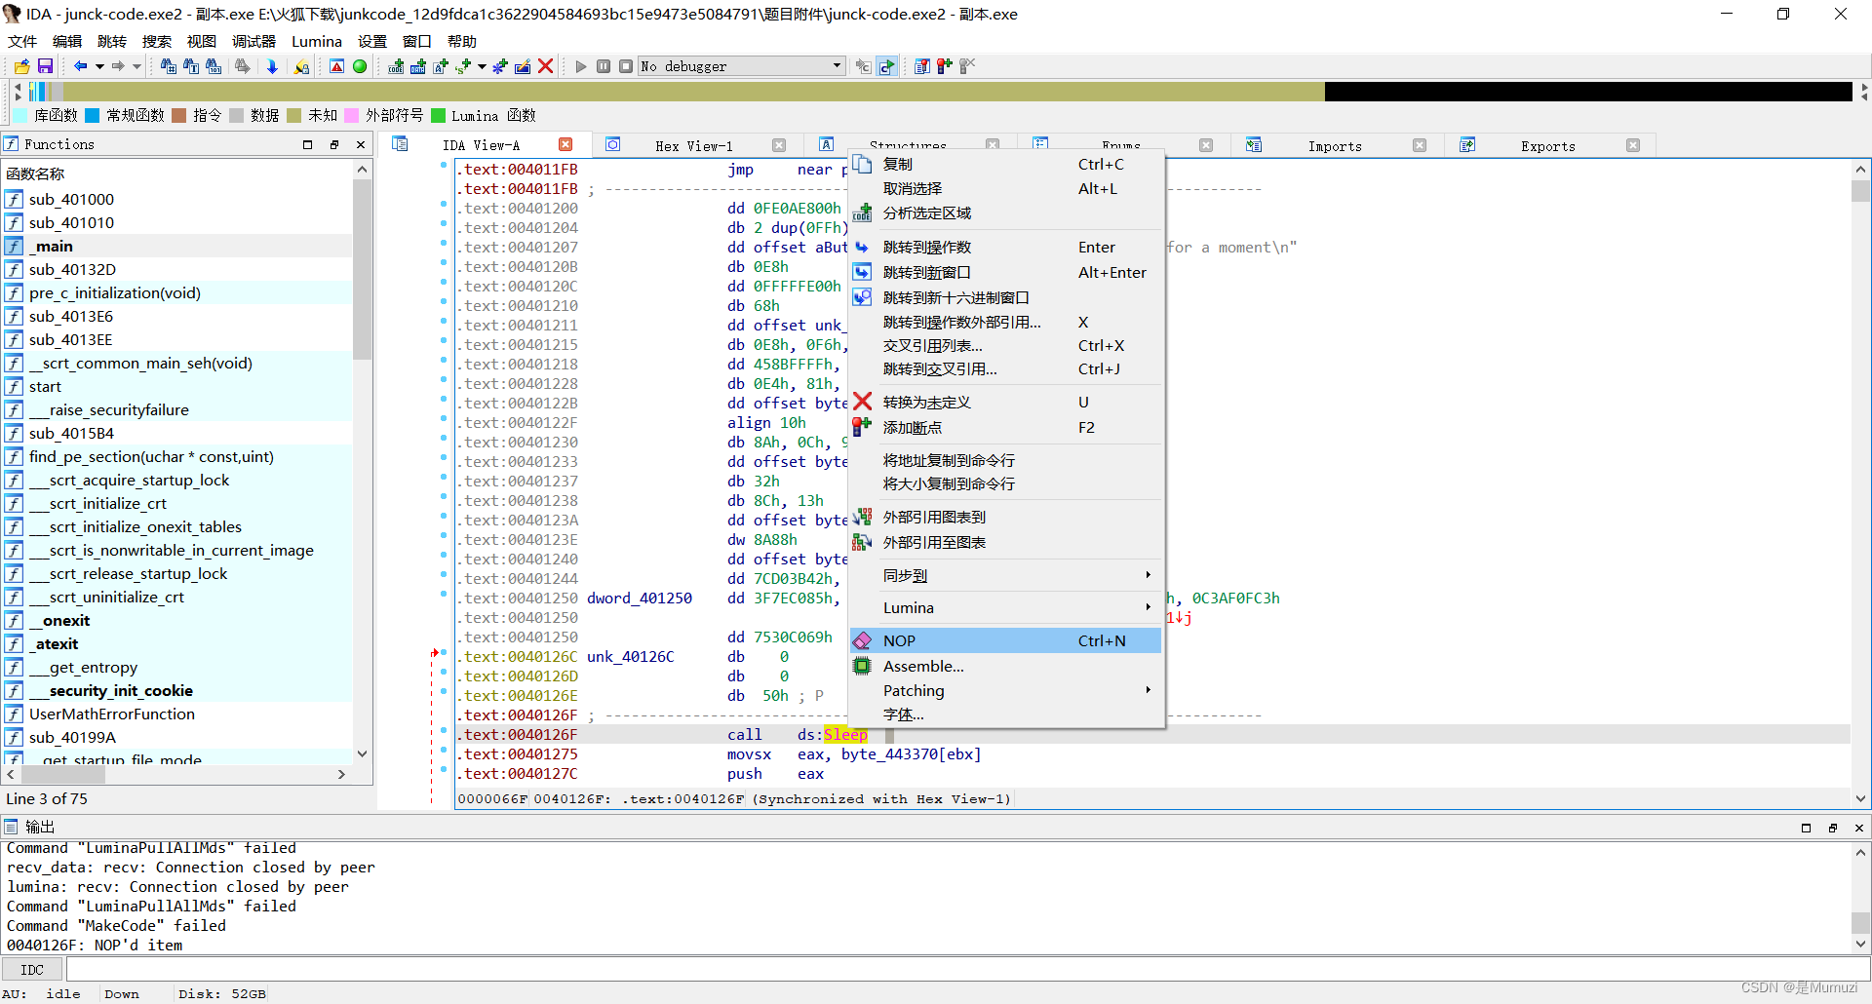Select 交叉引用列表... in the context menu
The height and width of the screenshot is (1004, 1872).
coord(1005,345)
